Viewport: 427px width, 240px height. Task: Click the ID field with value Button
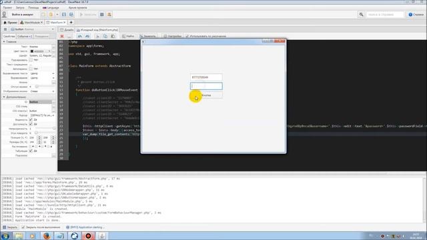click(x=40, y=102)
